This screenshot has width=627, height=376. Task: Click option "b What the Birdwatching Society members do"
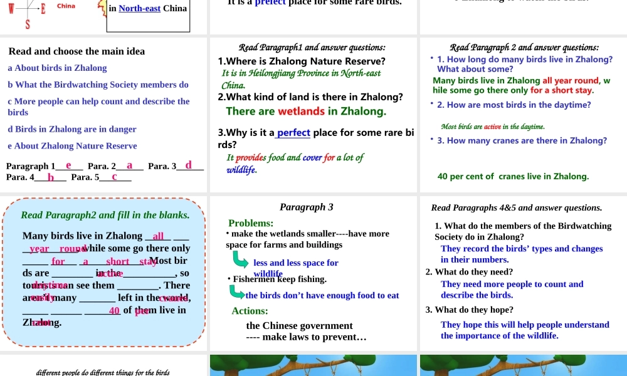pyautogui.click(x=98, y=85)
